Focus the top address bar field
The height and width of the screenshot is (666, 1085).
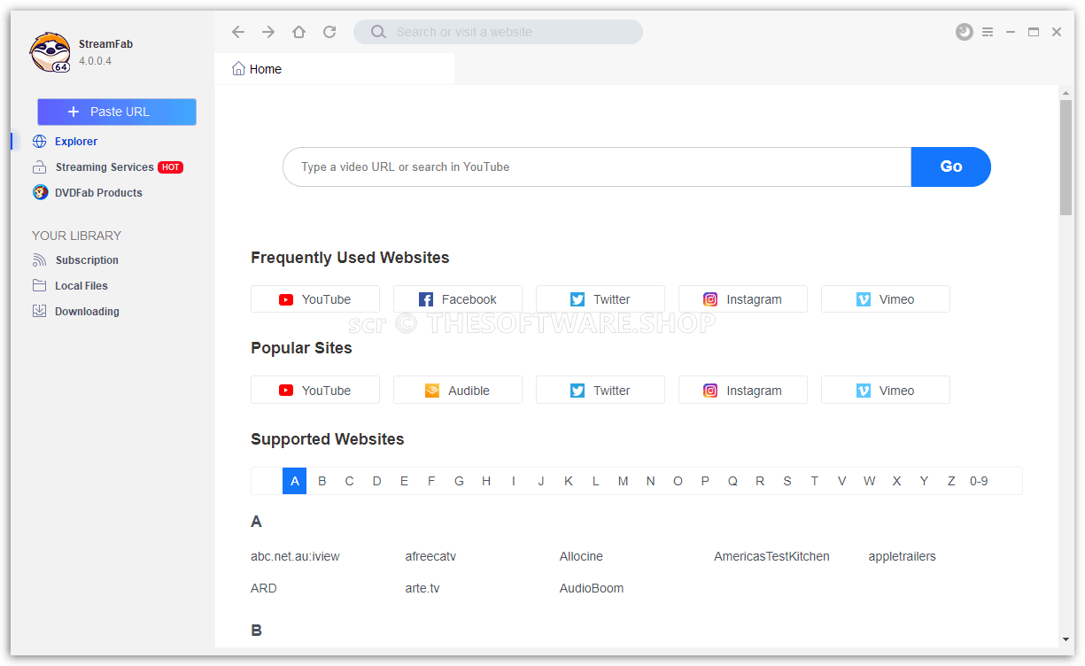[498, 32]
